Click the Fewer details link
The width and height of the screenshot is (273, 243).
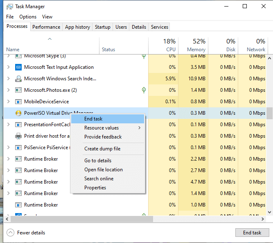31,233
